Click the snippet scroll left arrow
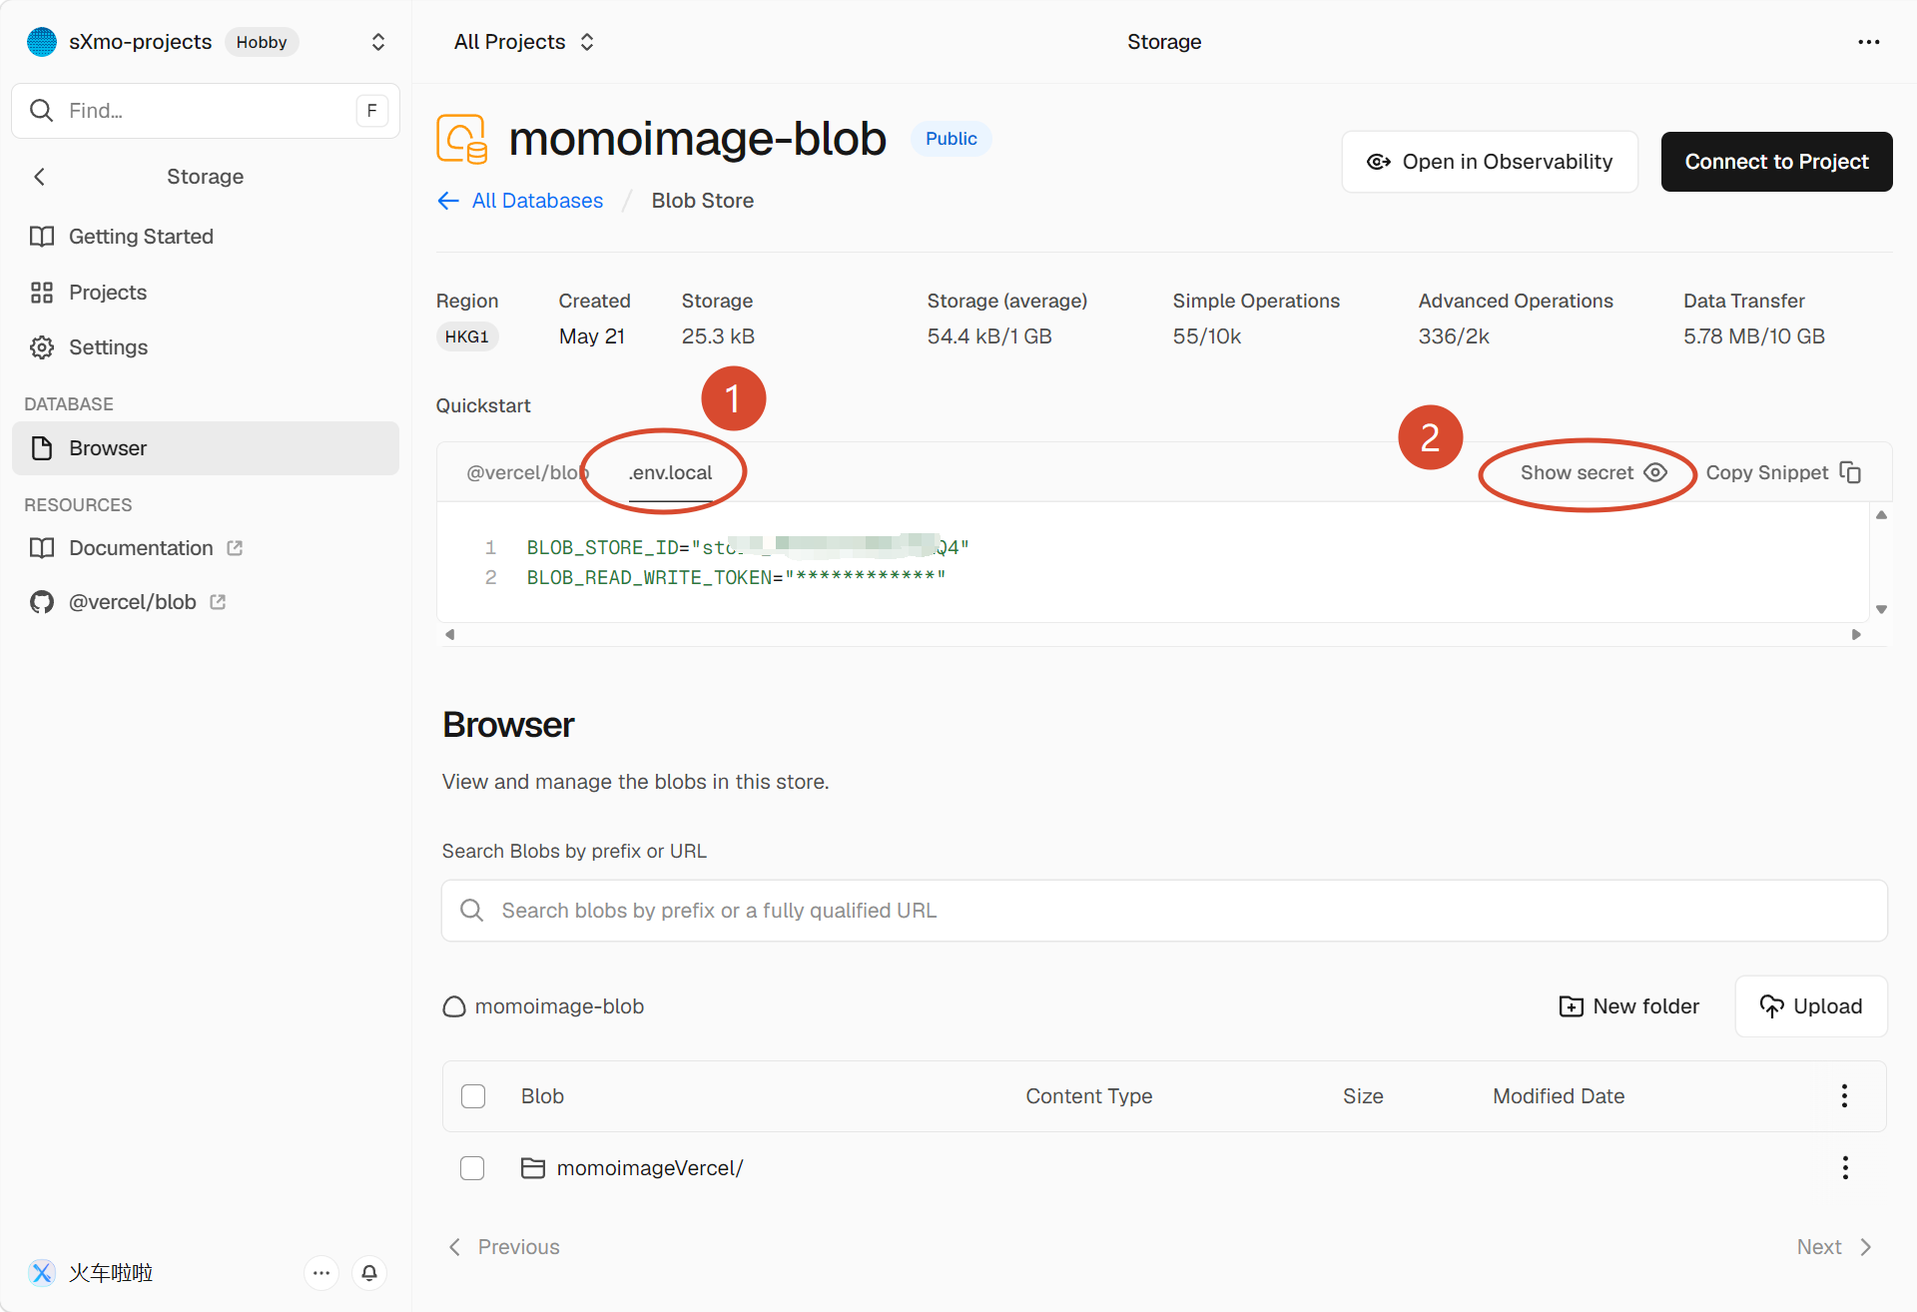The image size is (1917, 1312). tap(450, 634)
